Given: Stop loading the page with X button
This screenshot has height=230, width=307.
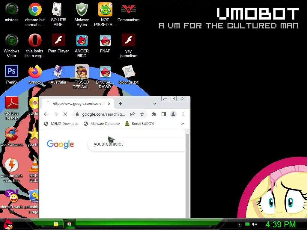Looking at the screenshot, I should coord(65,114).
